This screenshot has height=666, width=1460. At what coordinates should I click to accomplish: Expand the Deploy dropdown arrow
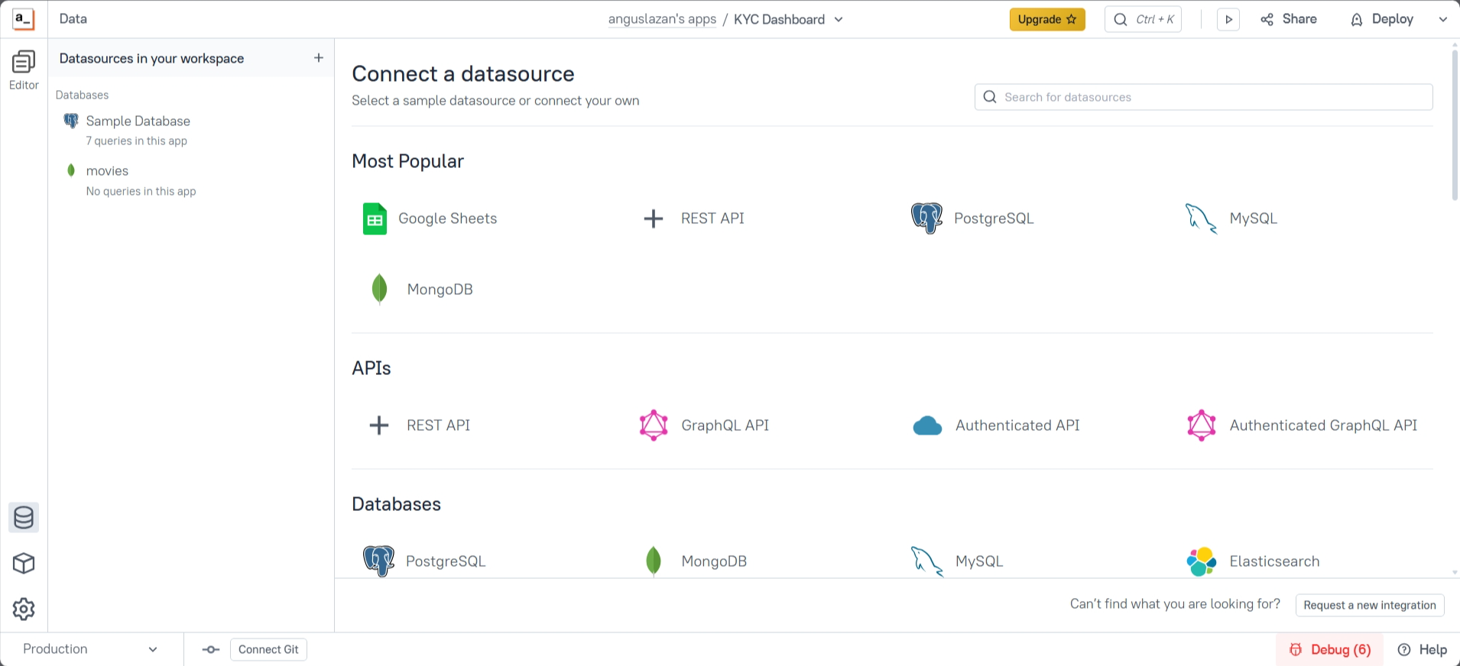point(1443,19)
